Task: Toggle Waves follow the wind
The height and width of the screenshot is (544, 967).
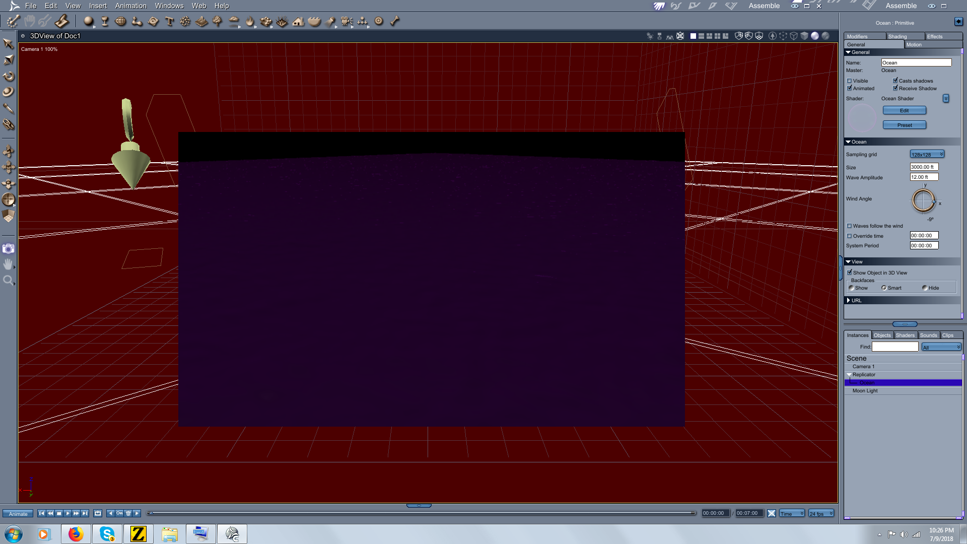Action: 849,226
